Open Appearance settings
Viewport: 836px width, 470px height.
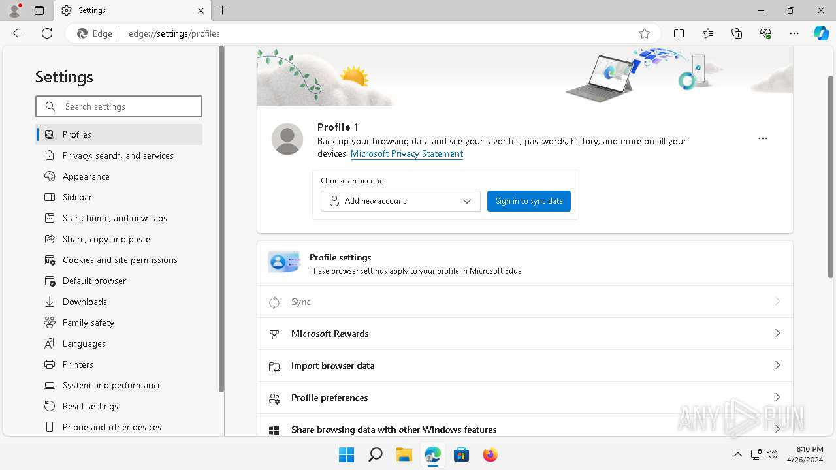tap(119, 176)
